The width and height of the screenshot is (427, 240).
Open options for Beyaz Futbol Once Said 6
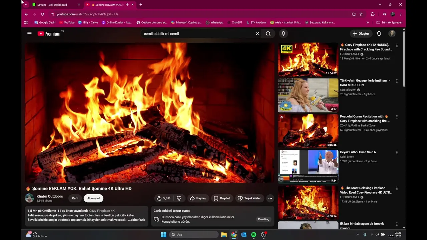397,153
